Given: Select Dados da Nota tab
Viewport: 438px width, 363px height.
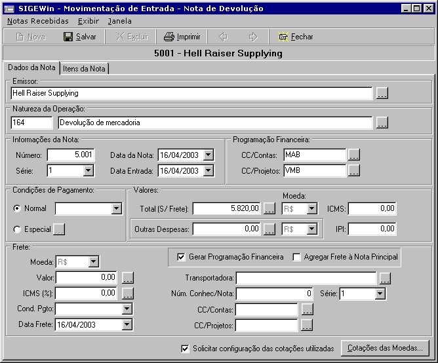Looking at the screenshot, I should pyautogui.click(x=31, y=67).
